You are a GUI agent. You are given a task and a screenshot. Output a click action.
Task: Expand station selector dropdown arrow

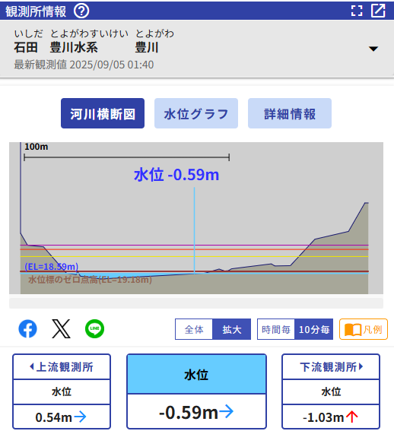point(373,49)
